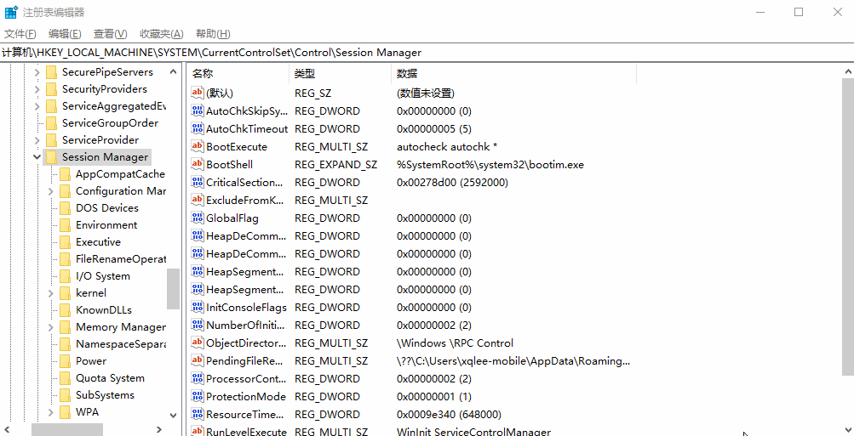Click the values pane vertical scrollbar thumb
The height and width of the screenshot is (436, 854).
[848, 227]
